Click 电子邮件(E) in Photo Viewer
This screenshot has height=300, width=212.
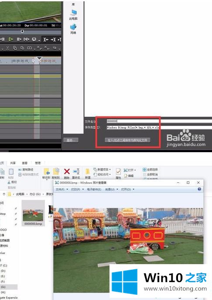pyautogui.click(x=94, y=189)
